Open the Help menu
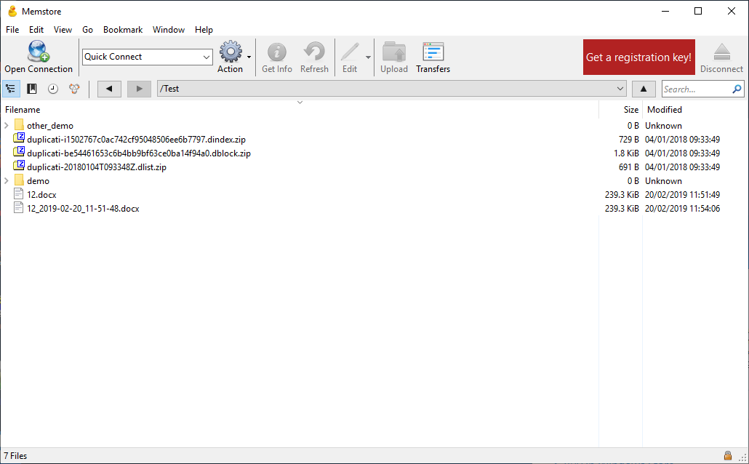This screenshot has height=464, width=749. pos(204,30)
